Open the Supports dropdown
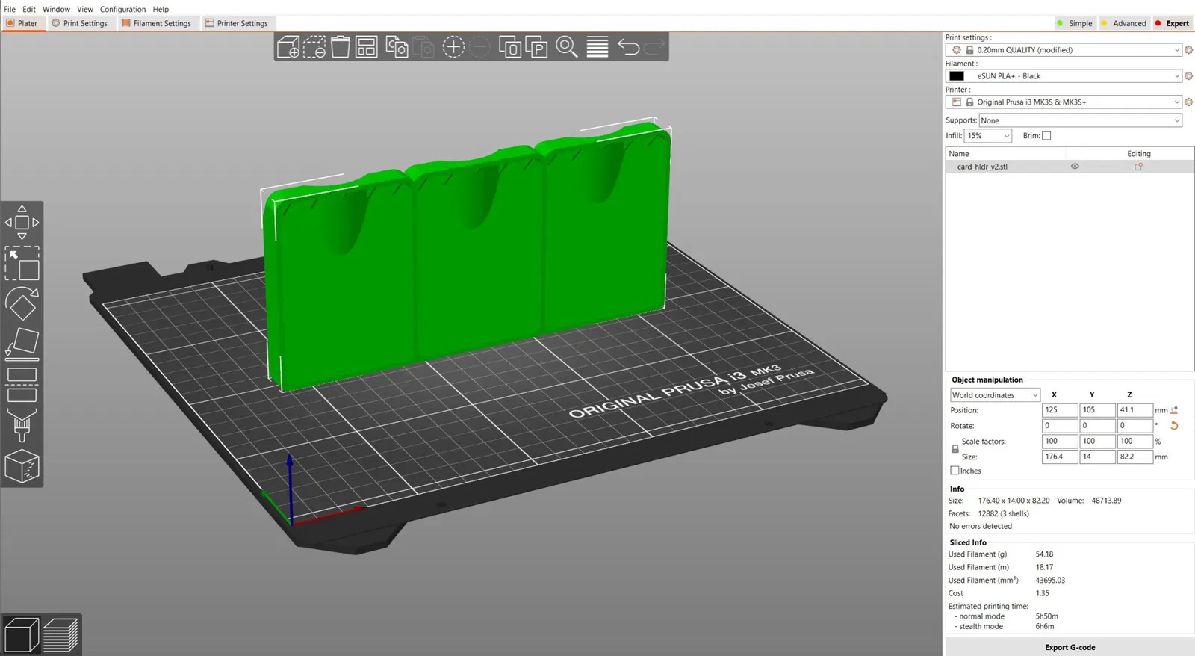 coord(1080,120)
